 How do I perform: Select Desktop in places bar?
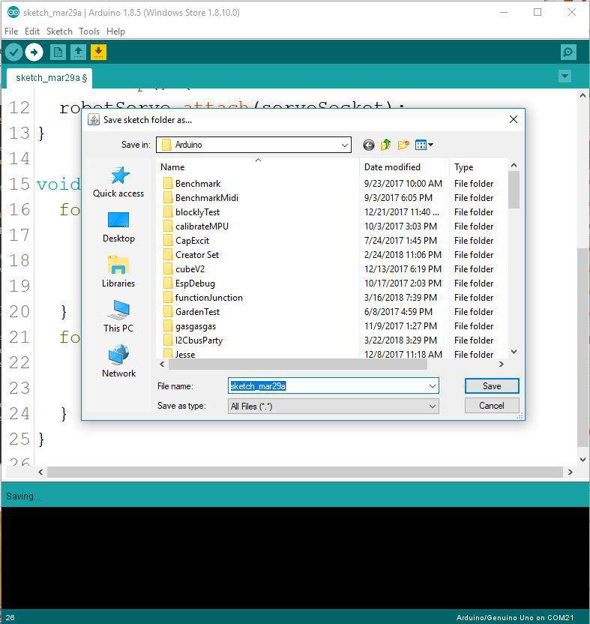coord(118,227)
